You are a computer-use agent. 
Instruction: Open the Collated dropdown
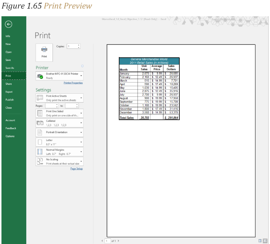(60, 123)
